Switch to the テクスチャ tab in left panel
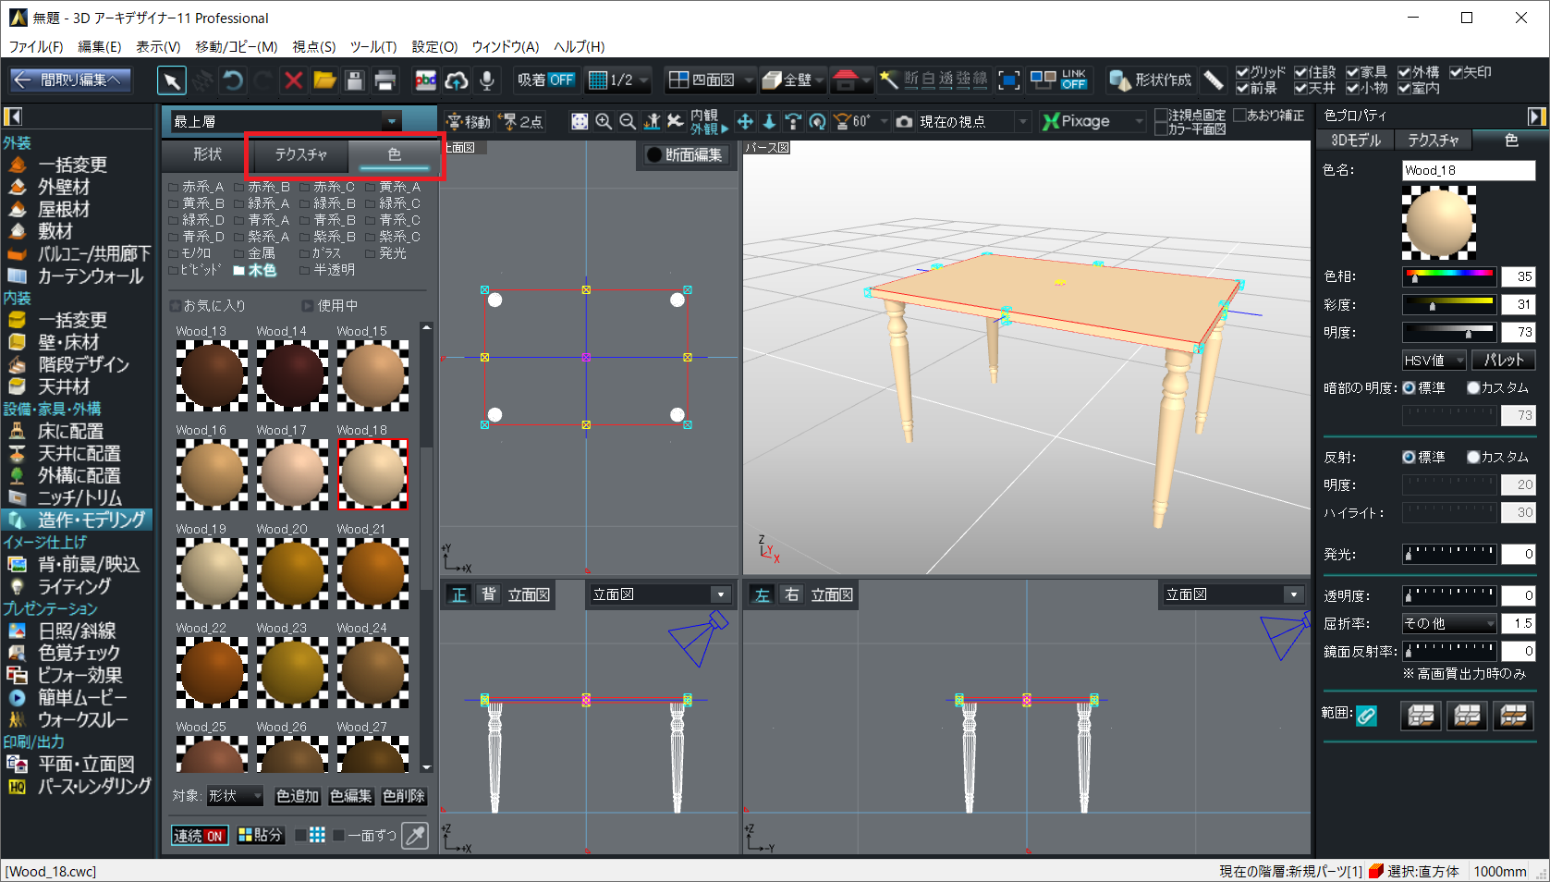Image resolution: width=1550 pixels, height=882 pixels. (x=300, y=154)
